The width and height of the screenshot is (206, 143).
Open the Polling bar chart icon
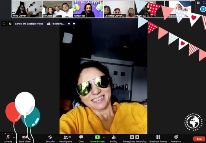point(114,137)
